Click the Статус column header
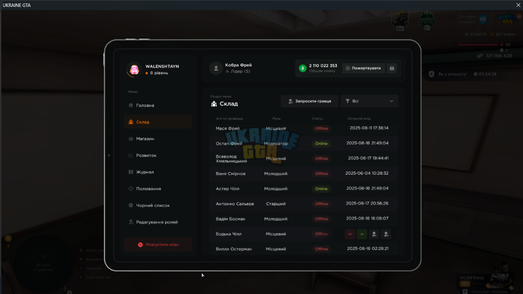523x294 pixels. point(317,119)
